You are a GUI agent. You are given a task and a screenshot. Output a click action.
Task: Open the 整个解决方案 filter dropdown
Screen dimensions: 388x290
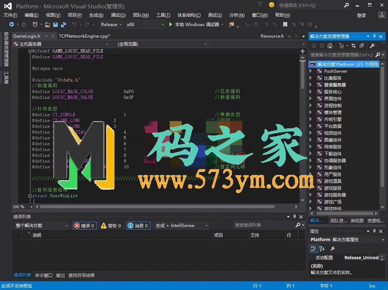[x=41, y=226]
